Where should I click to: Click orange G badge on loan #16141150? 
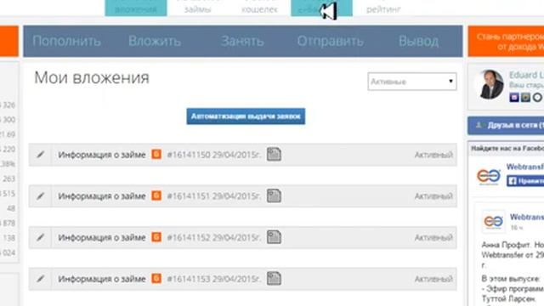[156, 154]
